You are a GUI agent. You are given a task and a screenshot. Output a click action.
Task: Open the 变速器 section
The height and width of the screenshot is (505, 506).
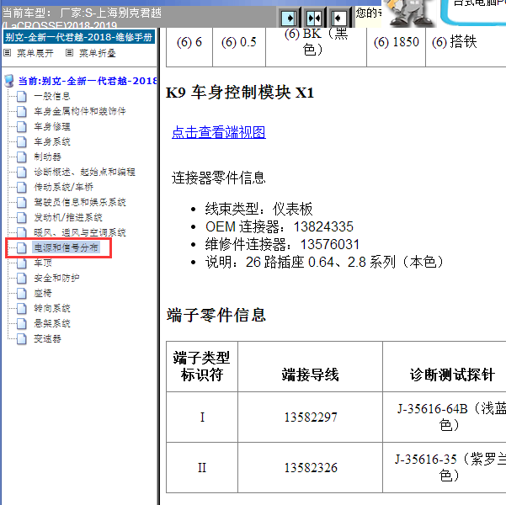click(47, 339)
